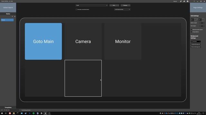This screenshot has height=115, width=206.
Task: Open Windows Start menu
Action: (2, 113)
